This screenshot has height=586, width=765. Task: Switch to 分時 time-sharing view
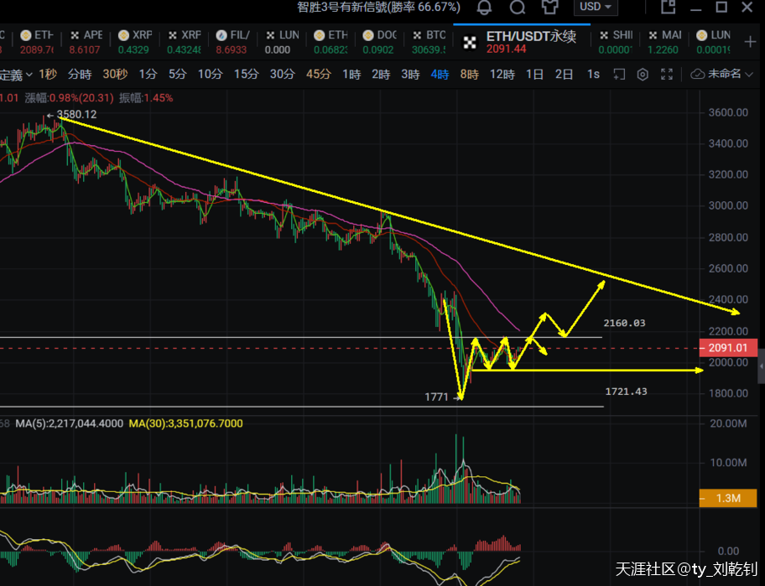coord(80,74)
